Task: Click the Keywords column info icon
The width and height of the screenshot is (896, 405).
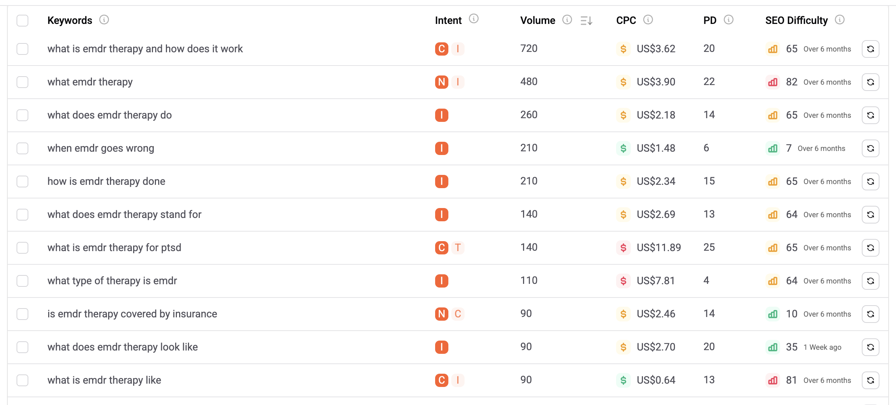Action: coord(104,20)
